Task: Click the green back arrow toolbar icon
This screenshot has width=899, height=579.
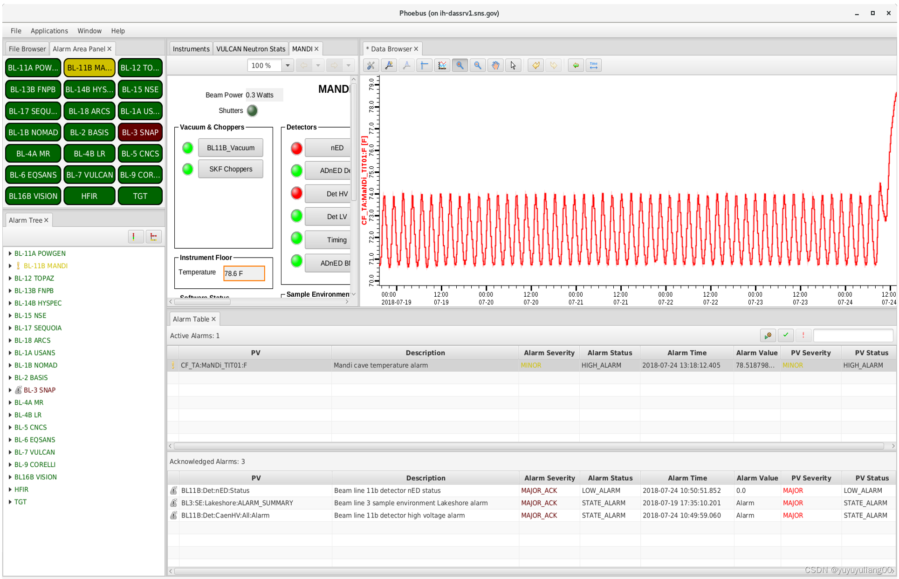Action: 576,66
